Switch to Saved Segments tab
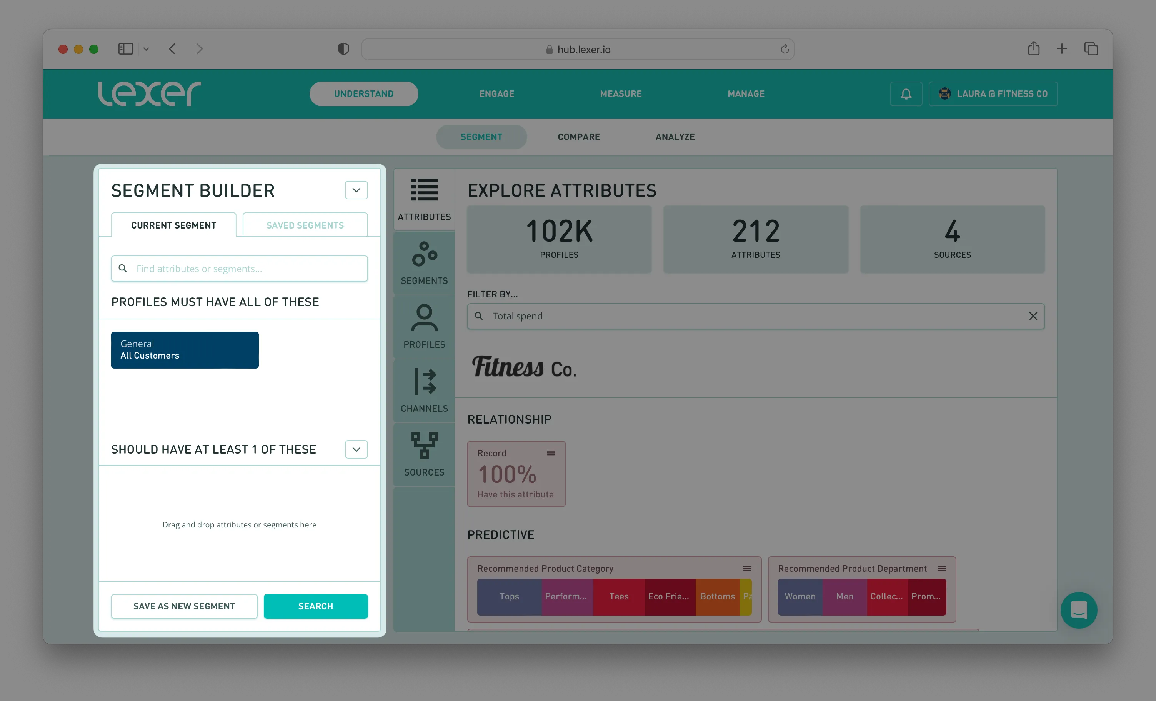The image size is (1156, 701). coord(305,225)
